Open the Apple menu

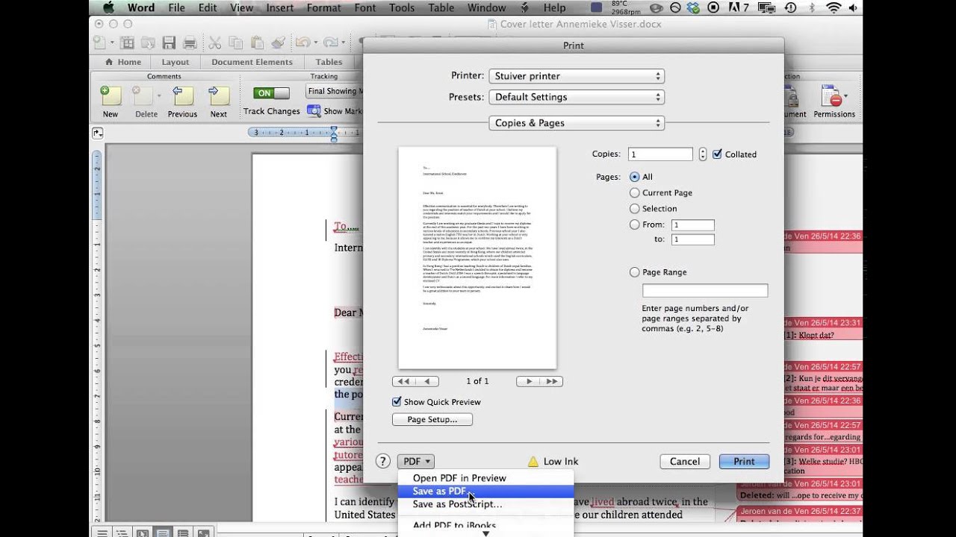[x=108, y=7]
